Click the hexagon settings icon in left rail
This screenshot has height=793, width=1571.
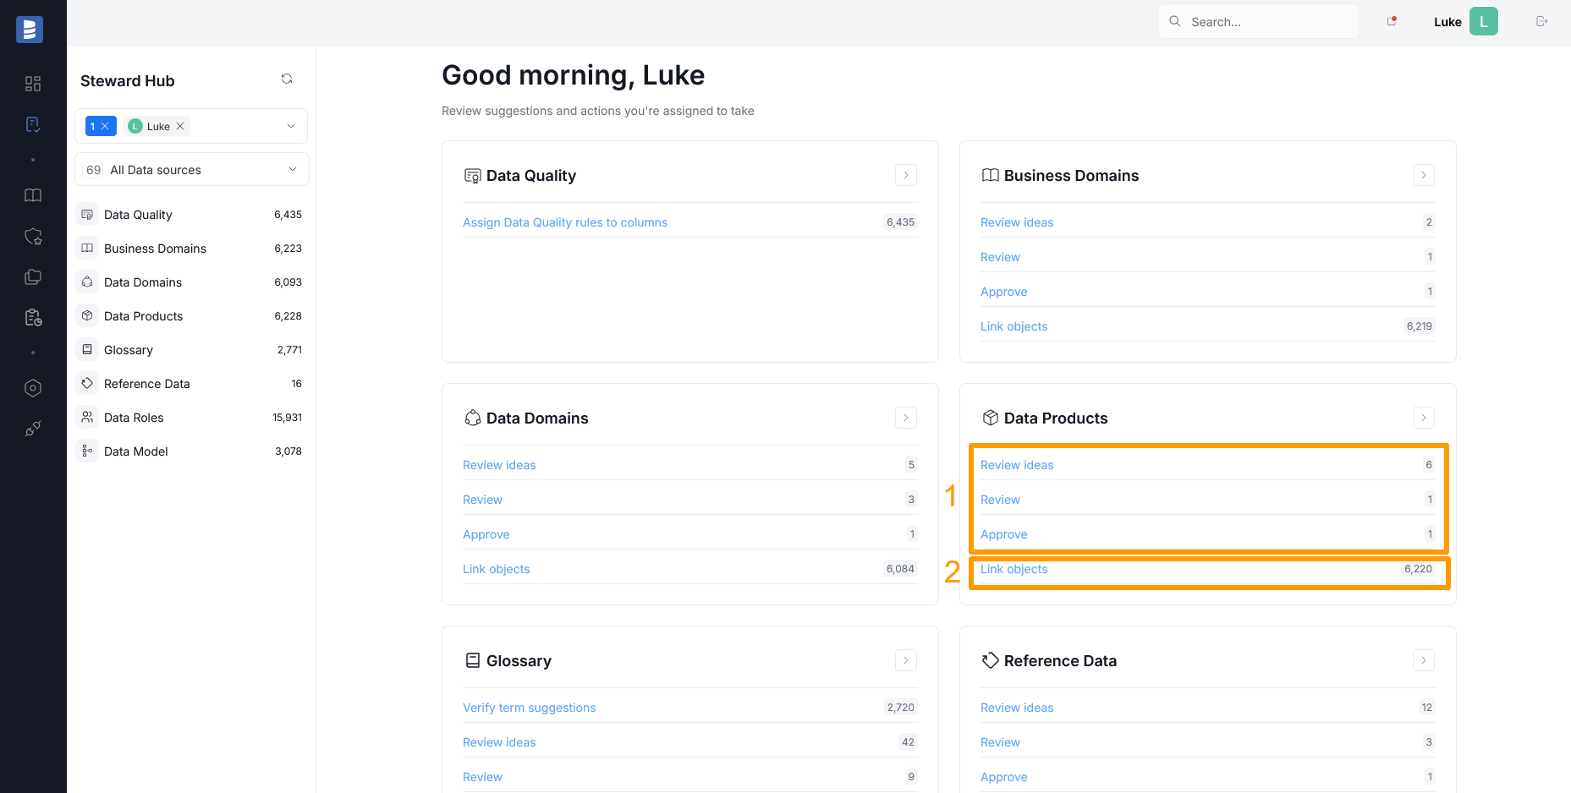pos(33,388)
